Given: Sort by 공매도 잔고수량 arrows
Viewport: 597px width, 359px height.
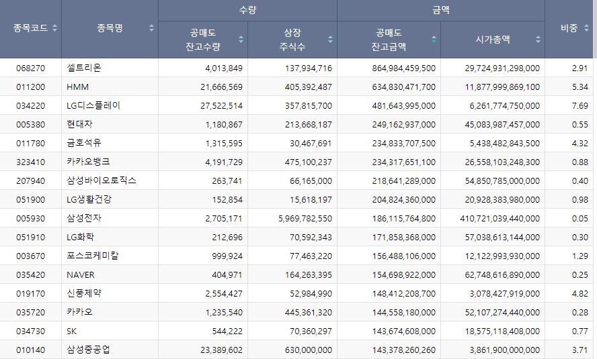Looking at the screenshot, I should pos(241,39).
